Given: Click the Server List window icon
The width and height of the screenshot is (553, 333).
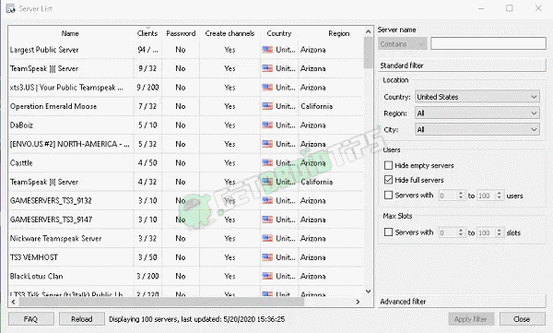Looking at the screenshot, I should coord(10,8).
